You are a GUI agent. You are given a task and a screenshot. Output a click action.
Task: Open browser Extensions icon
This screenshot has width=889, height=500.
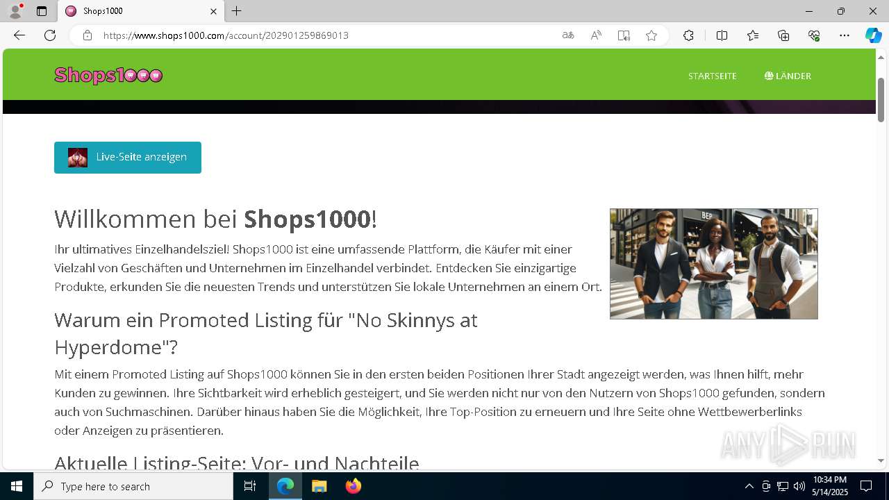coord(688,35)
